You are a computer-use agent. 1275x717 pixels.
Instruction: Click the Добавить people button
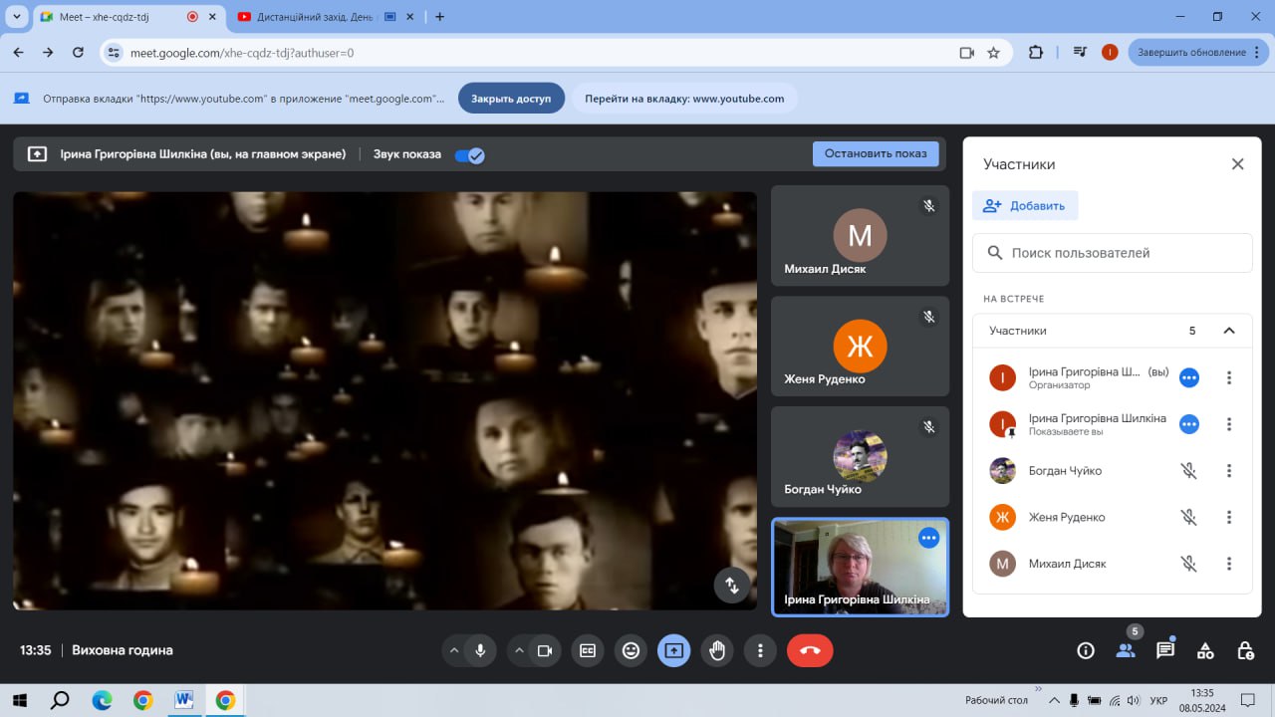tap(1025, 205)
